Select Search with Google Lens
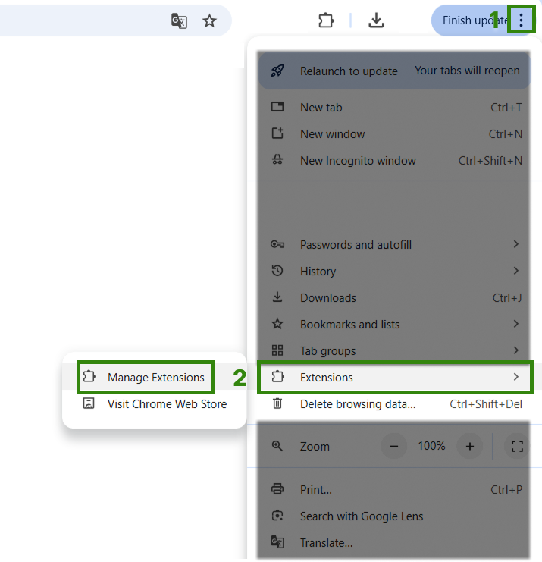Screen dimensions: 542x562 [394, 516]
